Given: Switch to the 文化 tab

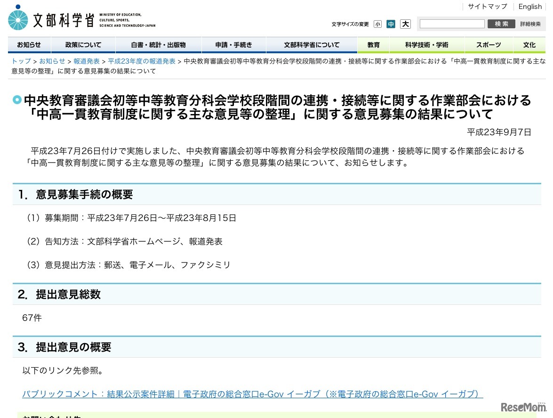Looking at the screenshot, I should pyautogui.click(x=529, y=45).
